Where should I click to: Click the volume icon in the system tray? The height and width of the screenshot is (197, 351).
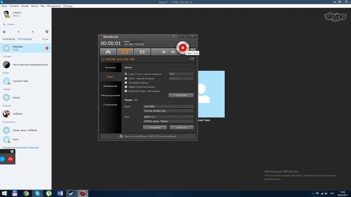(326, 193)
